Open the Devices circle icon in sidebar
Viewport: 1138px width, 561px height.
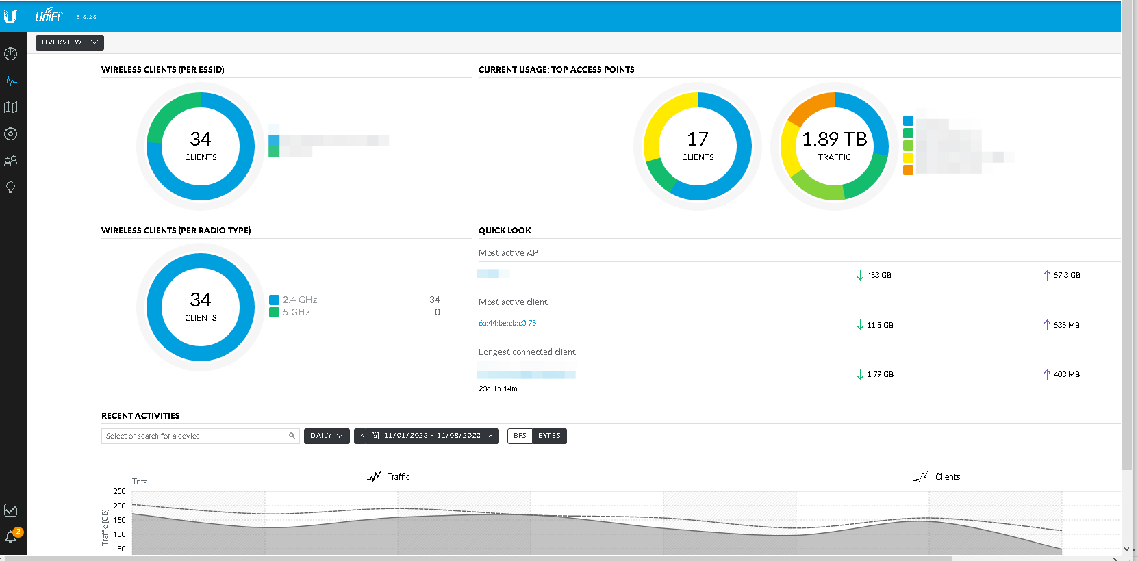point(10,134)
